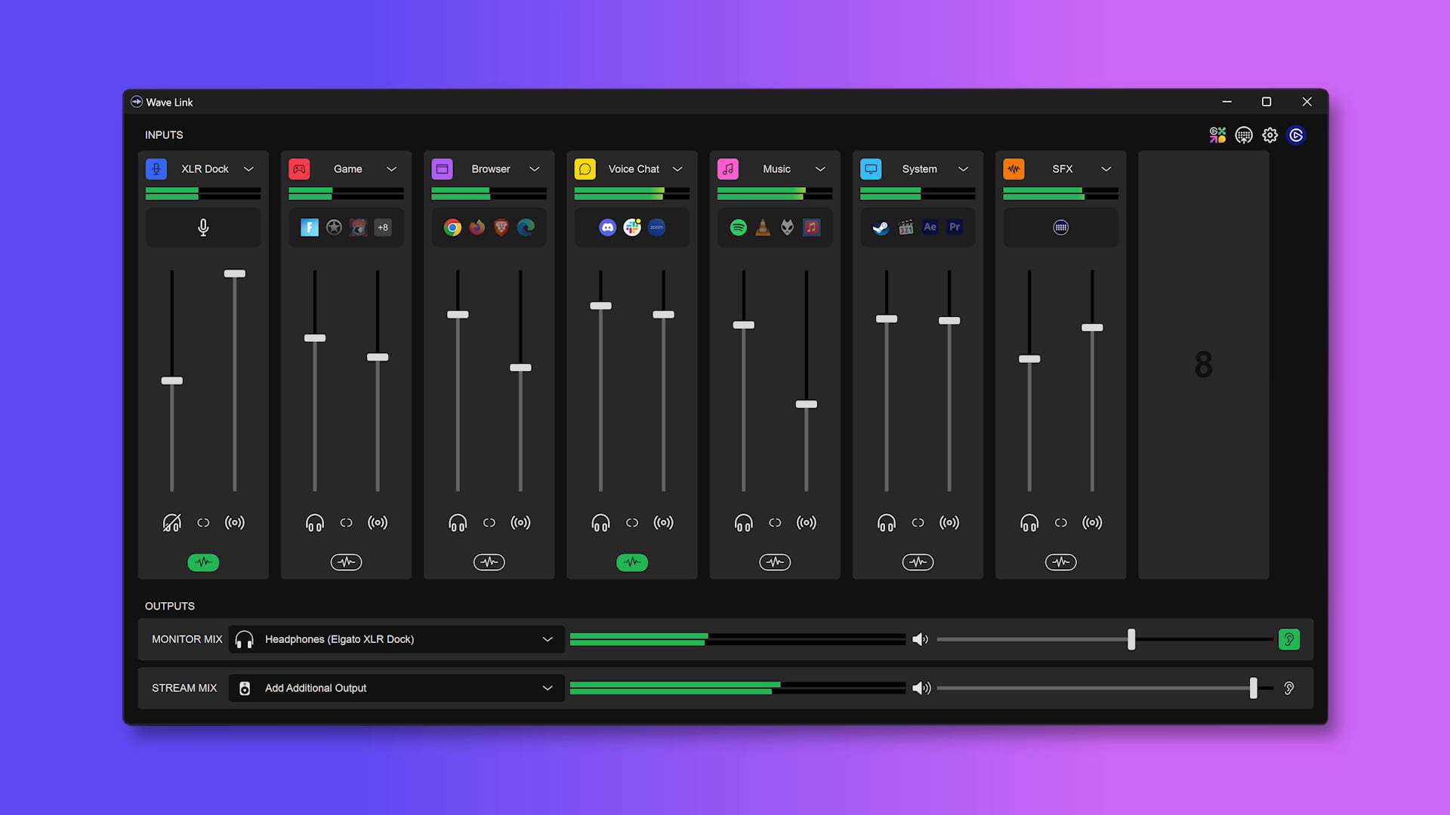
Task: Enable listening ear on Stream Mix
Action: tap(1289, 688)
